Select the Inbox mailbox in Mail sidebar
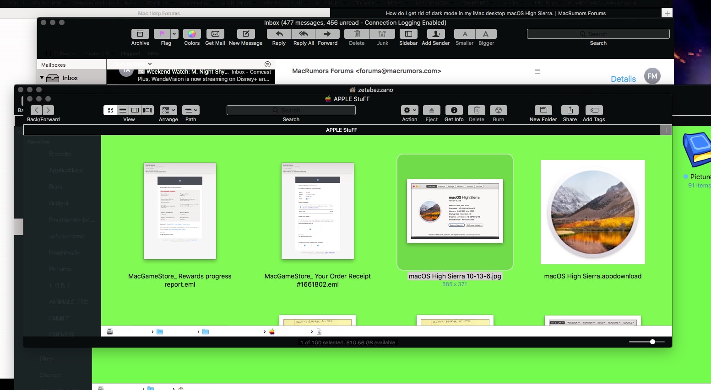The image size is (711, 390). [70, 78]
